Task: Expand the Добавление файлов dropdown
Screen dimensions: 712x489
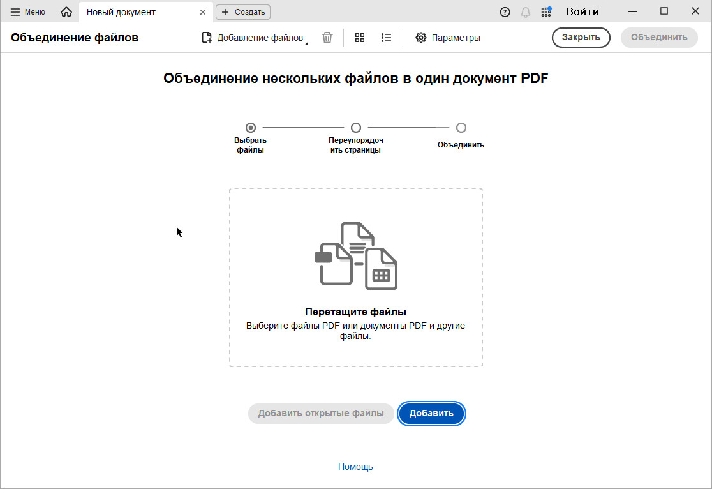Action: tap(305, 43)
